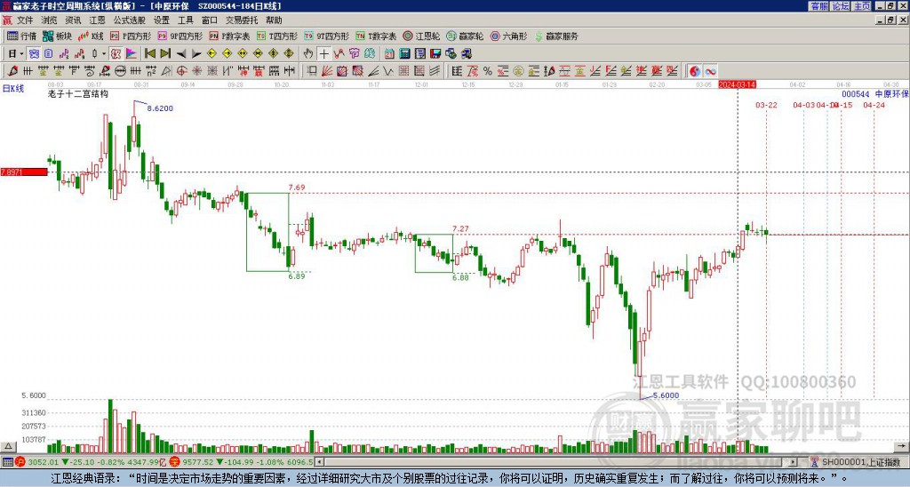Click the bottom-left triangle expand button
This screenshot has height=487, width=910.
(x=7, y=446)
